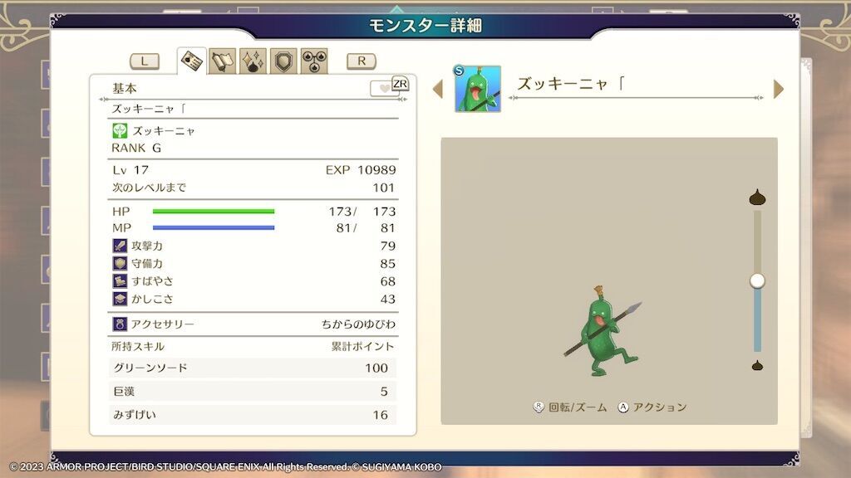The image size is (851, 478).
Task: Click the wisdom graduation cap icon
Action: pyautogui.click(x=120, y=299)
